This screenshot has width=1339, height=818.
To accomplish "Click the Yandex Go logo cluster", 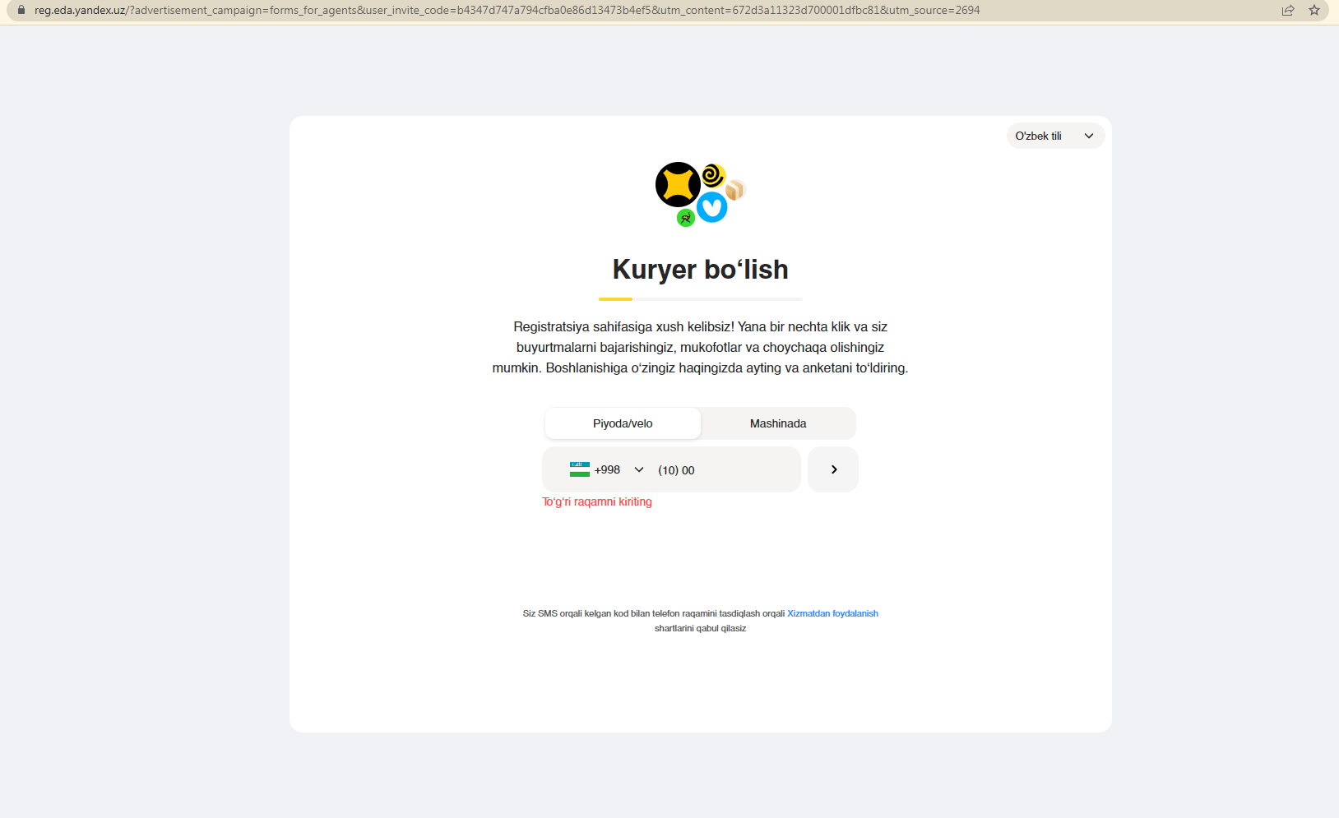I will pyautogui.click(x=700, y=194).
